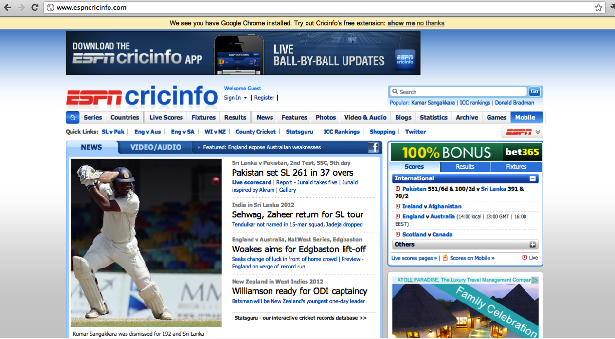
Task: Open Pakistan set SL 261 in 37 overs headline
Action: pos(293,173)
